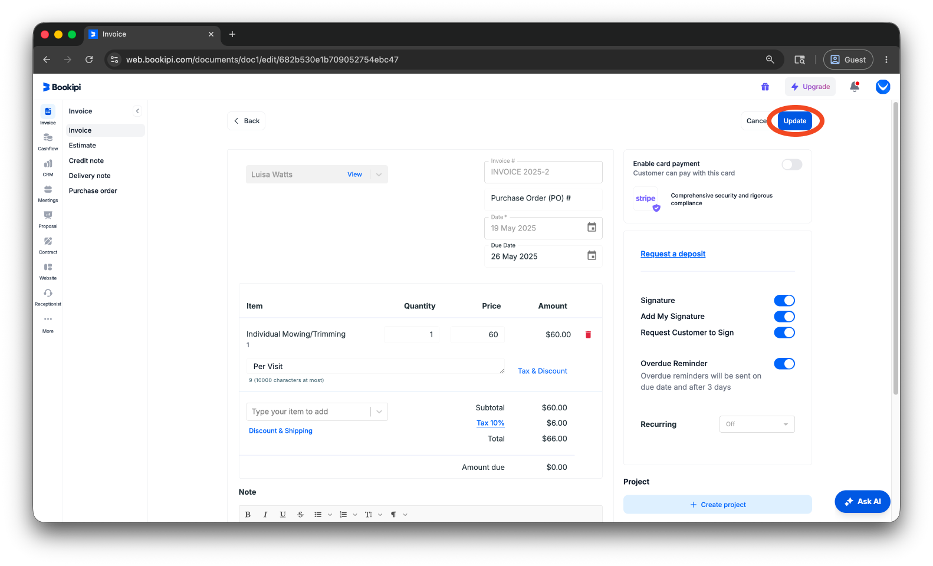
Task: Click the Price field showing 60
Action: [478, 334]
